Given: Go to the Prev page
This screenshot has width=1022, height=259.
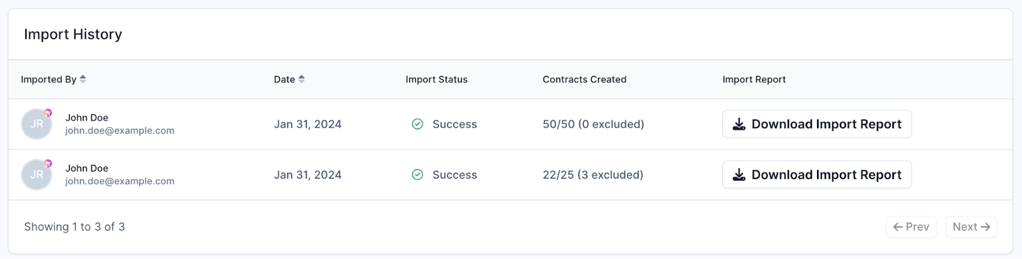Looking at the screenshot, I should [911, 226].
